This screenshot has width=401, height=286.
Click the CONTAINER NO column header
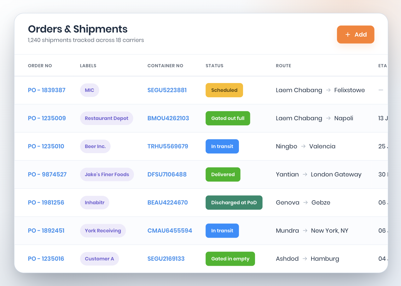tap(165, 66)
